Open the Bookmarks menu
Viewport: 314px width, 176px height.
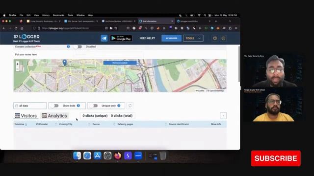pos(58,15)
